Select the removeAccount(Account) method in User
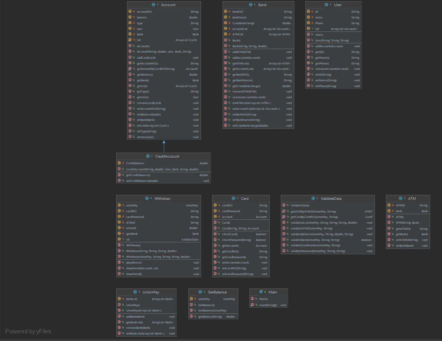Image resolution: width=442 pixels, height=341 pixels. coord(333,69)
